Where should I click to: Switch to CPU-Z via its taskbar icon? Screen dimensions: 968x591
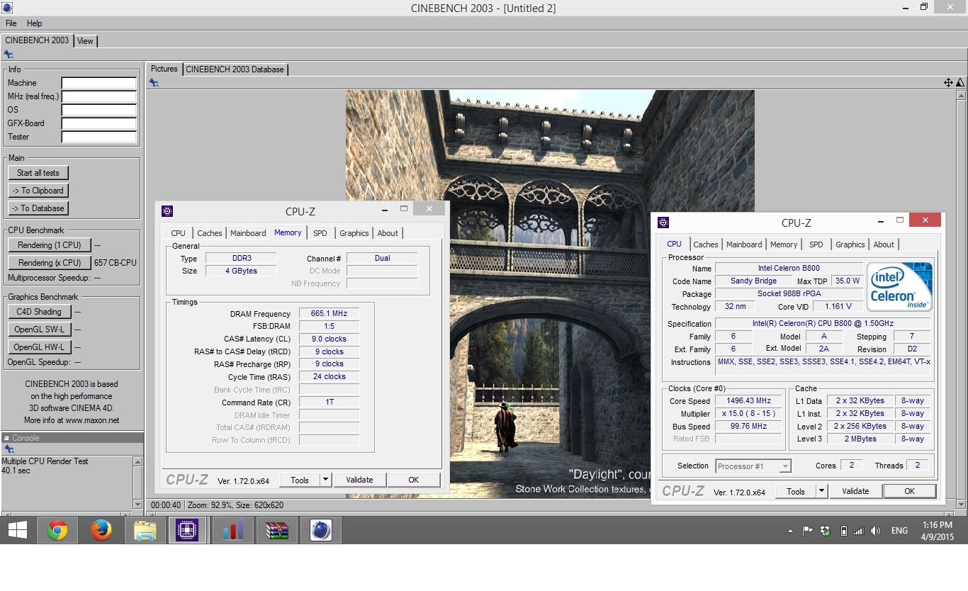tap(188, 530)
